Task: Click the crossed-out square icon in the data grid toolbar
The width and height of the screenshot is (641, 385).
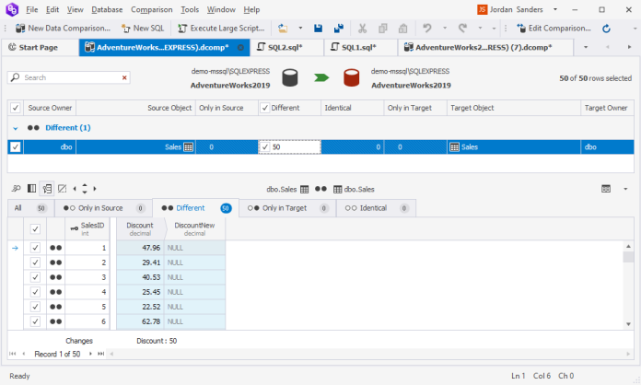Action: point(62,189)
